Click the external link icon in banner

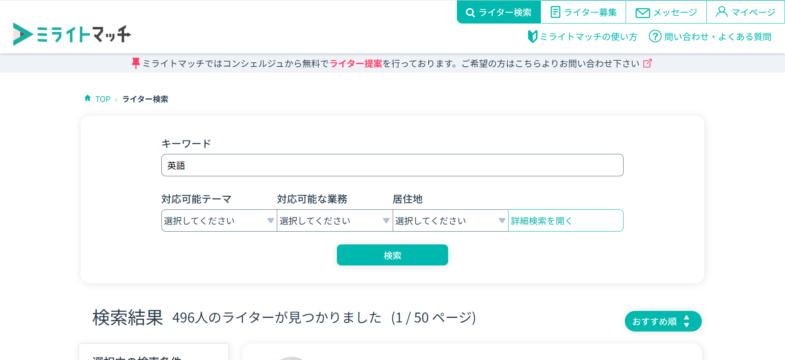pos(647,63)
